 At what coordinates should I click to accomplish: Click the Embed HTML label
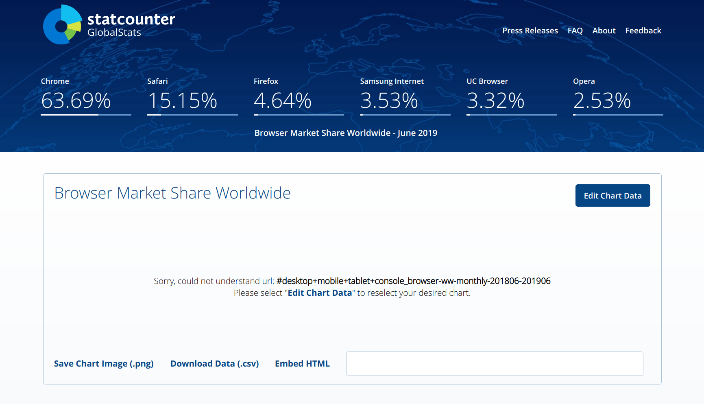point(303,363)
